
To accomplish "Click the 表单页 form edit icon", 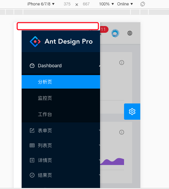I will [x=32, y=131].
